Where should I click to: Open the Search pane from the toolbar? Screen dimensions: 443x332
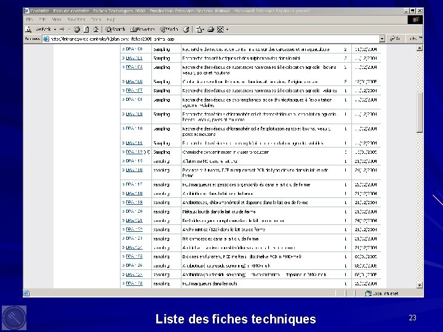point(115,30)
